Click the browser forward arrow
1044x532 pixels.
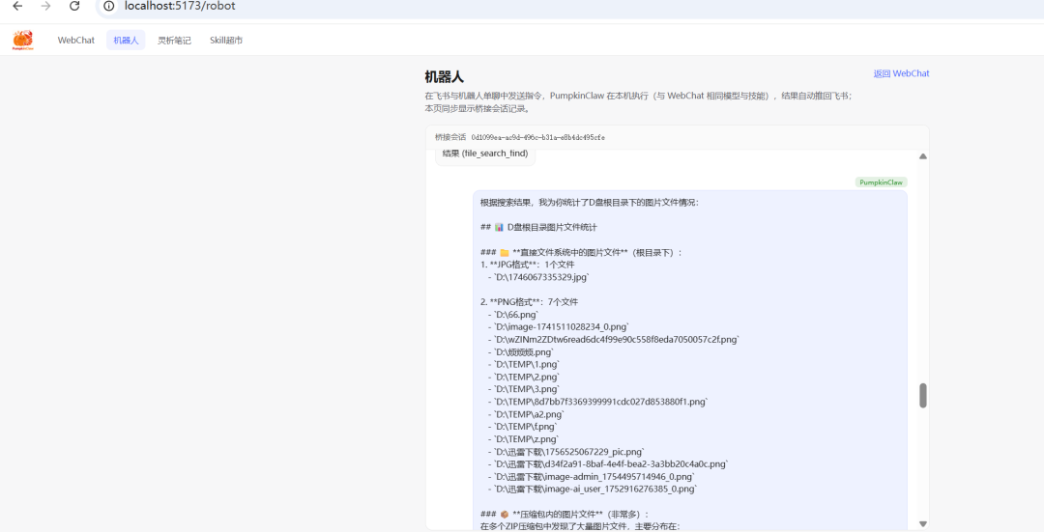[46, 6]
